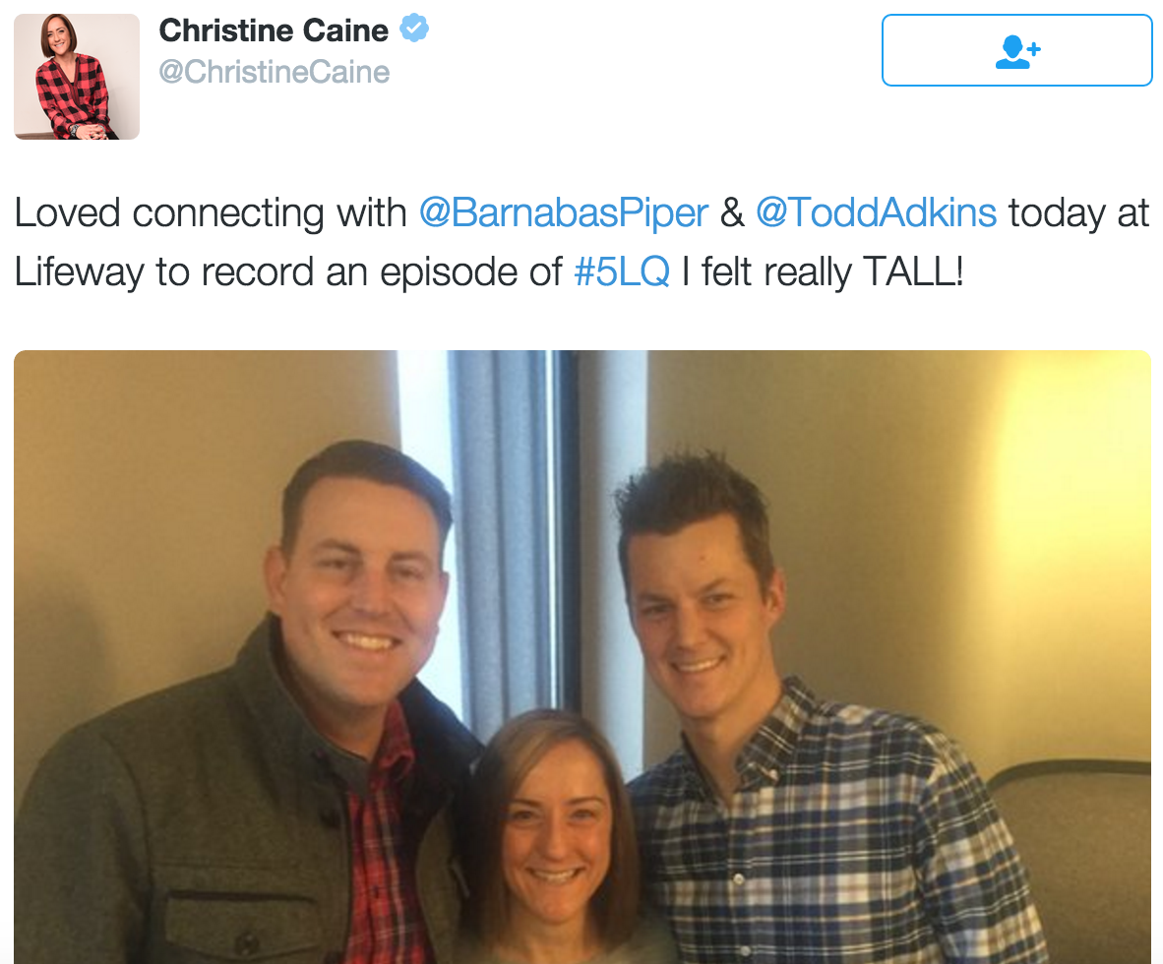Open the #5LQ hashtag

tap(622, 271)
